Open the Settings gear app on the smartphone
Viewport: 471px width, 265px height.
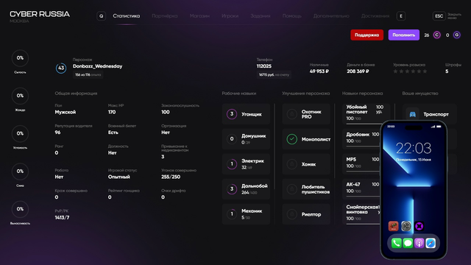click(x=406, y=226)
